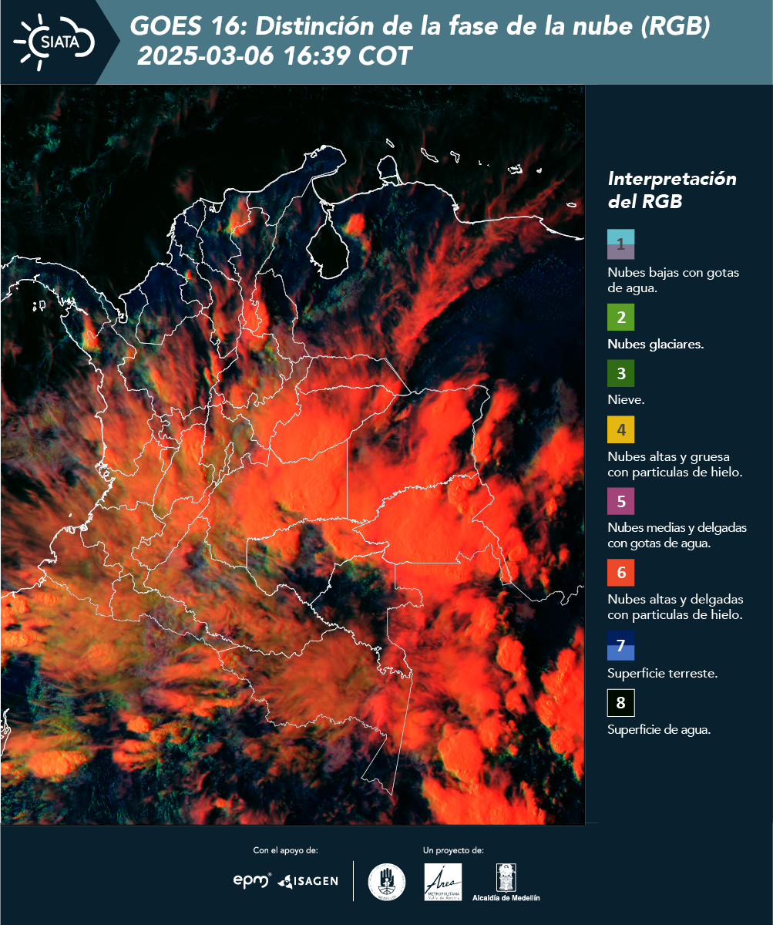Click the GOES 16 satellite map image
The height and width of the screenshot is (925, 773).
pyautogui.click(x=293, y=455)
